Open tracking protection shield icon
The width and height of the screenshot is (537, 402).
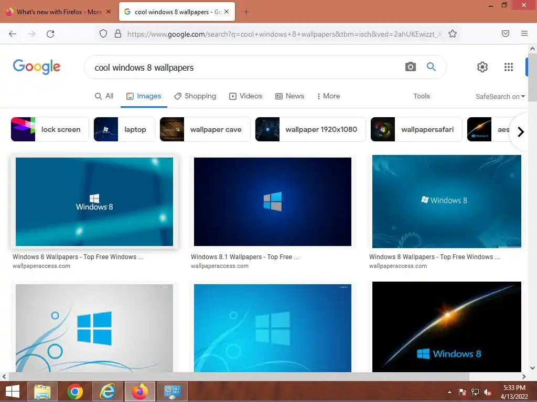click(103, 33)
